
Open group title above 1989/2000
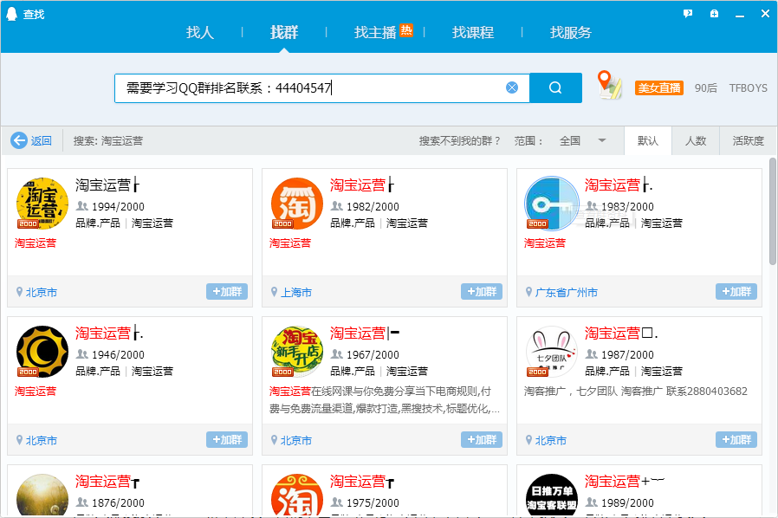click(x=624, y=482)
